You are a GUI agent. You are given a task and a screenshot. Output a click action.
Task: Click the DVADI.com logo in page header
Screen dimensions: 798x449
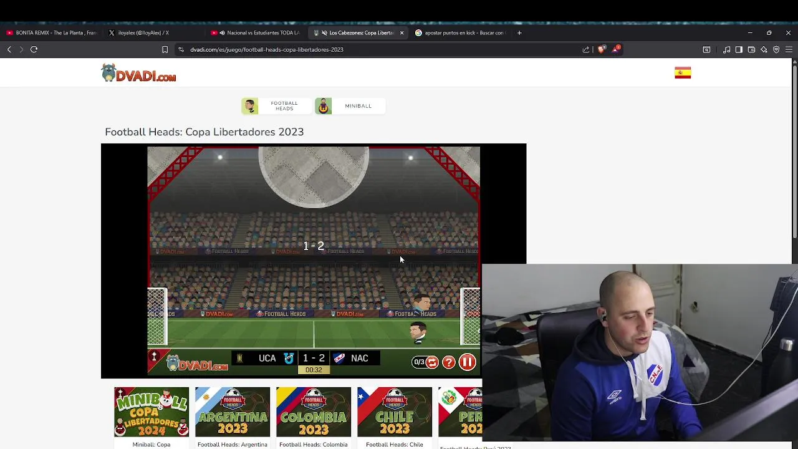point(139,73)
